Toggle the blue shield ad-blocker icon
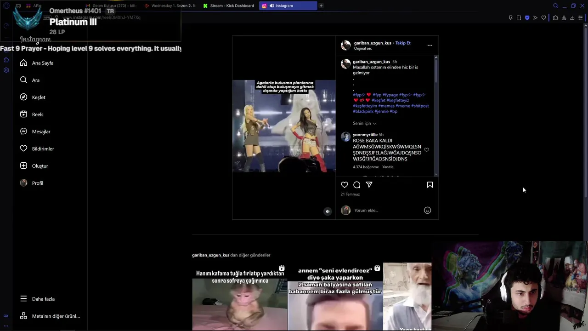The image size is (588, 331). (527, 17)
